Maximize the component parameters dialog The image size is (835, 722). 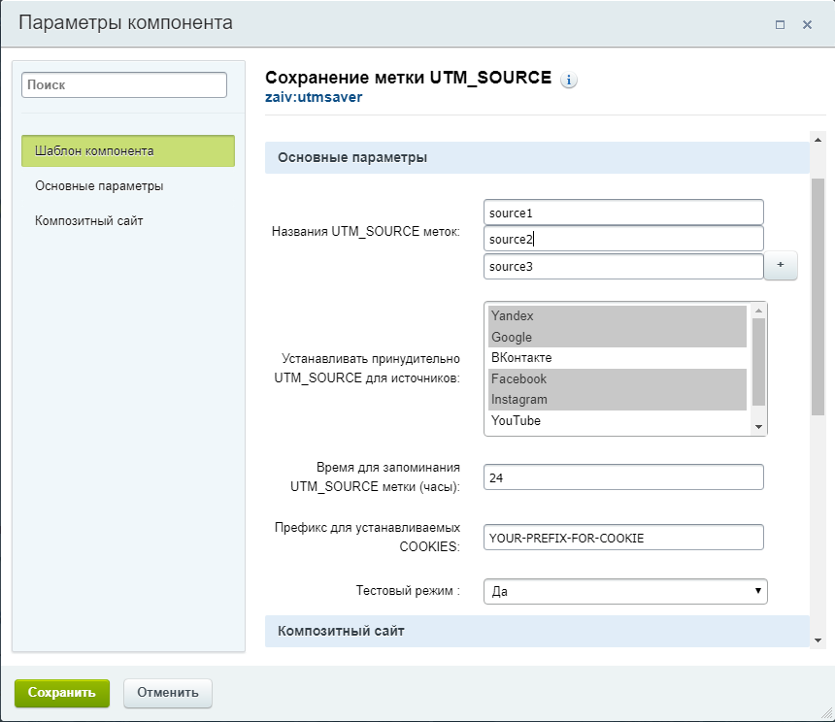[780, 25]
